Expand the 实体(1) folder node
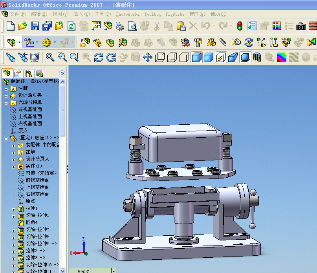317x273 pixels. tap(13, 167)
